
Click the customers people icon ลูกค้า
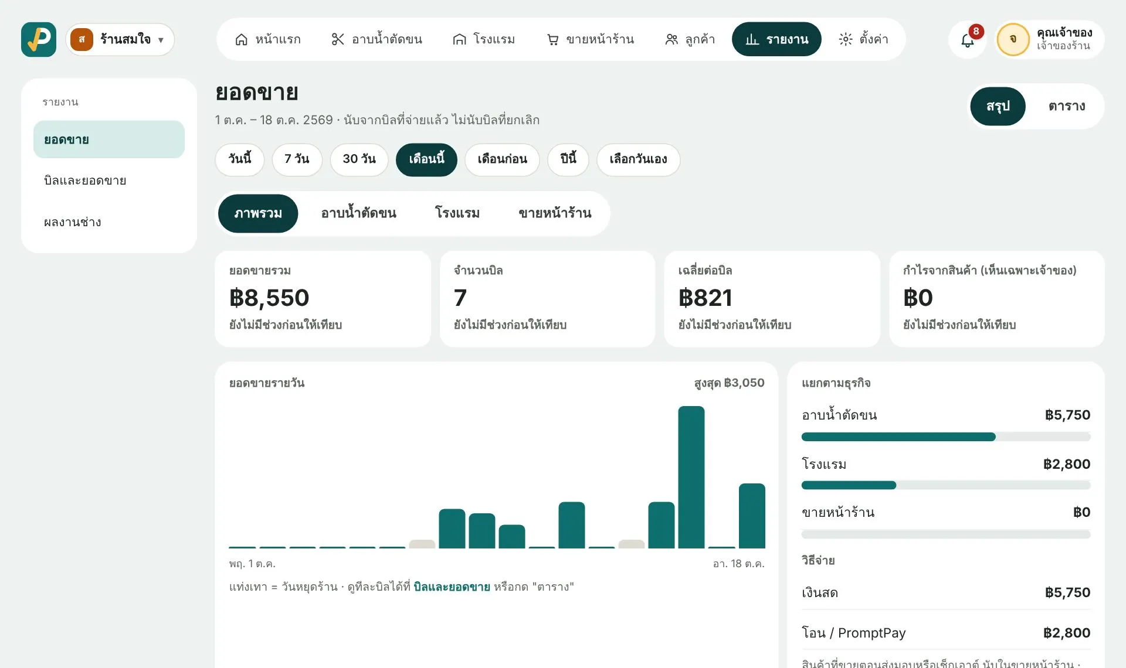(671, 39)
